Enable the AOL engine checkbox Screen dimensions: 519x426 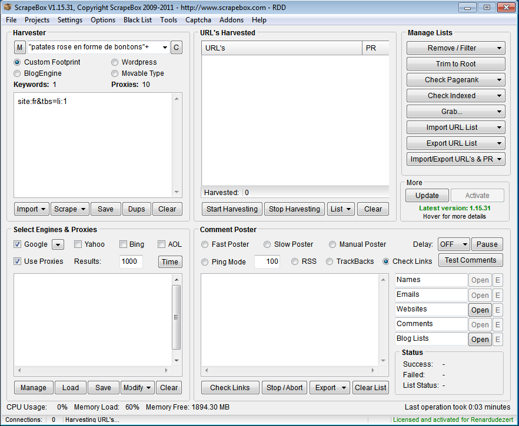tap(161, 244)
